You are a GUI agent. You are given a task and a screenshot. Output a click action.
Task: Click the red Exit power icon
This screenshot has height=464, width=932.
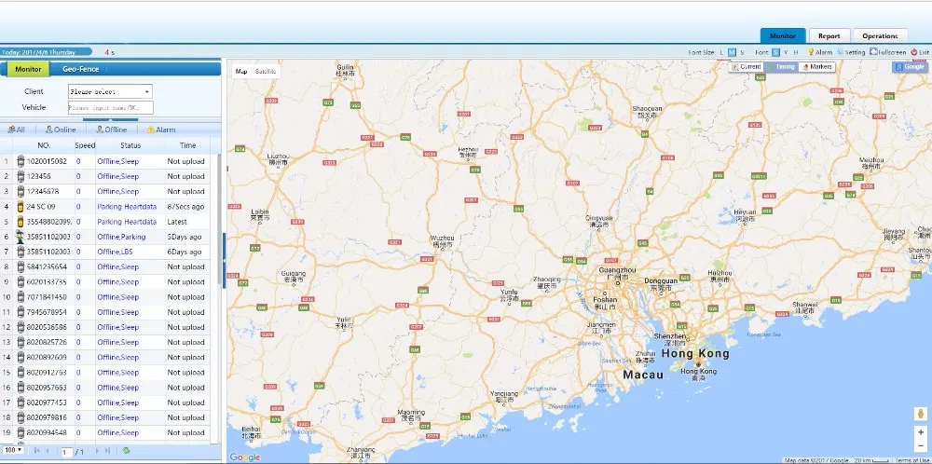click(x=913, y=52)
